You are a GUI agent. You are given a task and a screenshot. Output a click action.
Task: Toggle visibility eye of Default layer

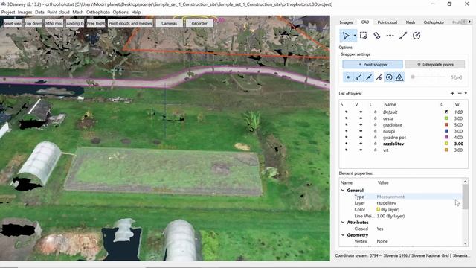[x=361, y=112]
